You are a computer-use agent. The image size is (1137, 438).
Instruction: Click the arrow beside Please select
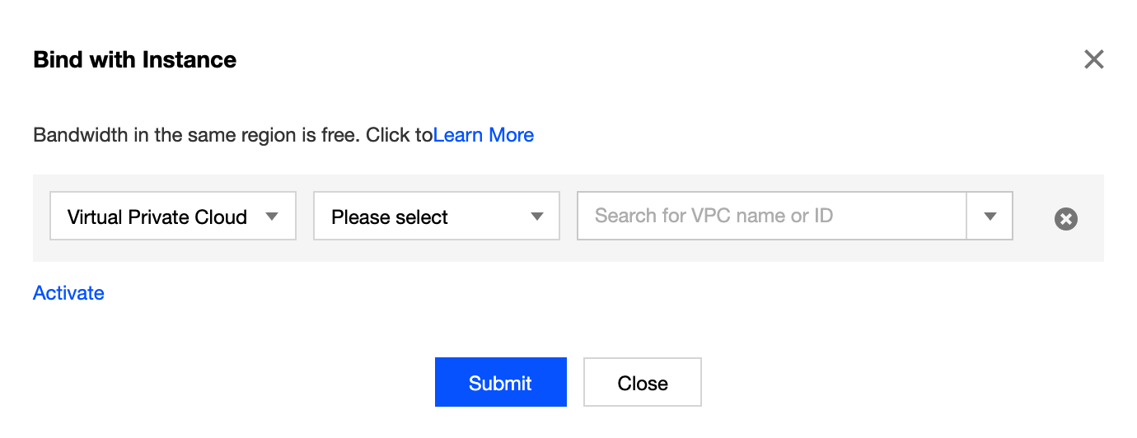point(536,217)
